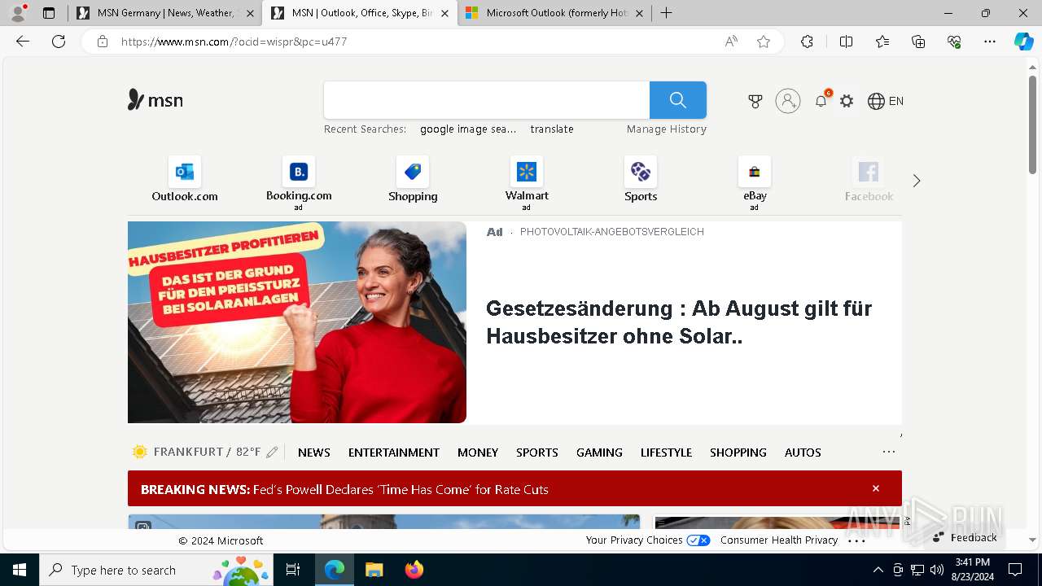Go to the MONEY section
Image resolution: width=1042 pixels, height=586 pixels.
478,453
